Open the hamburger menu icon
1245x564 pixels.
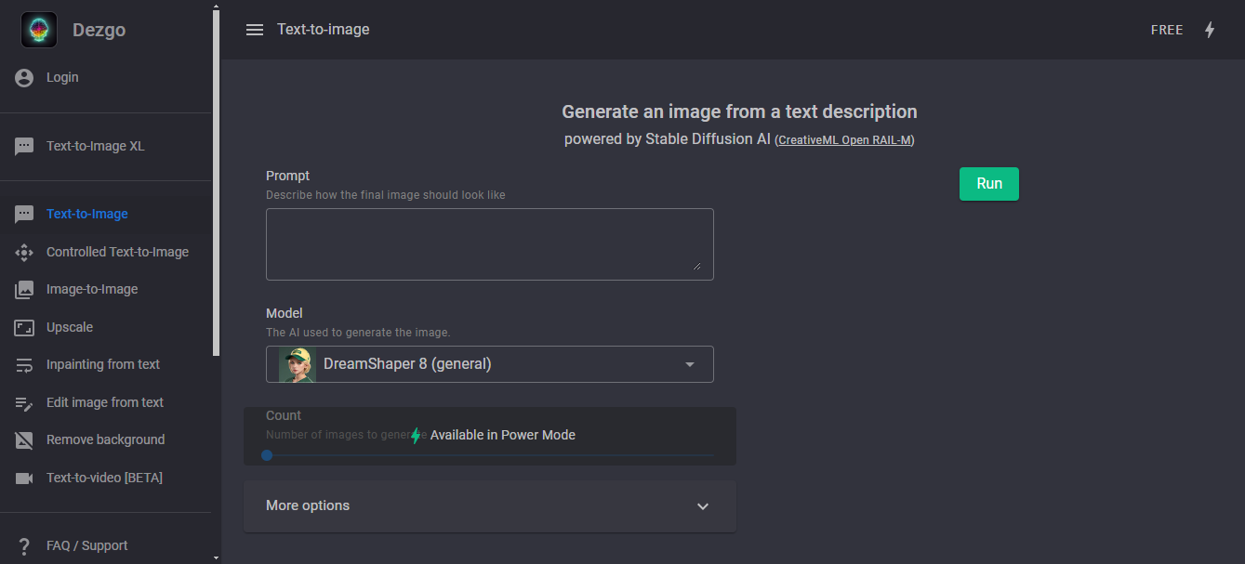(255, 30)
